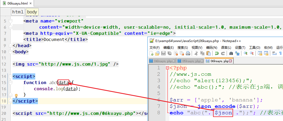This screenshot has width=283, height=121.
Task: Select the 06kuayu.html editor tab
Action: point(17,3)
